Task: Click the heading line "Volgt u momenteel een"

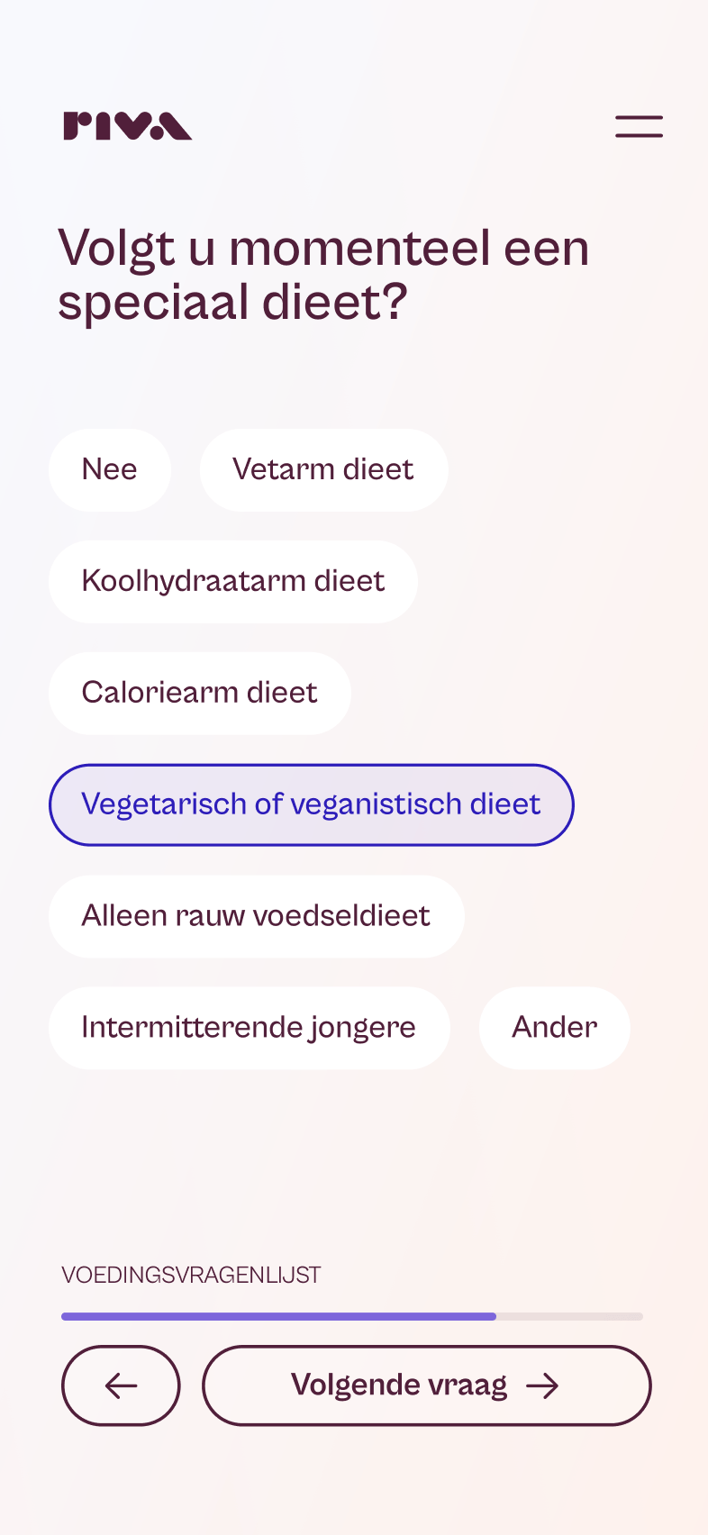Action: tap(323, 248)
